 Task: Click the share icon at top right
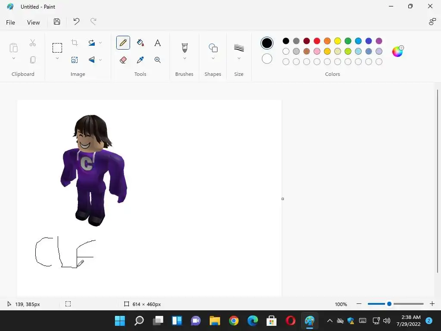click(432, 22)
